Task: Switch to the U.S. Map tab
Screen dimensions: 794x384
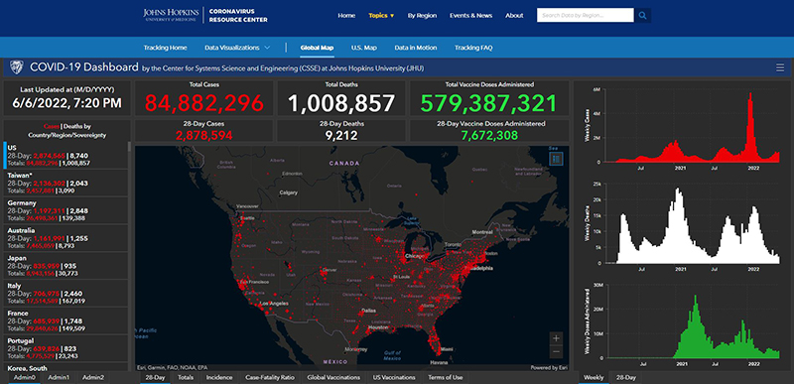Action: [364, 48]
